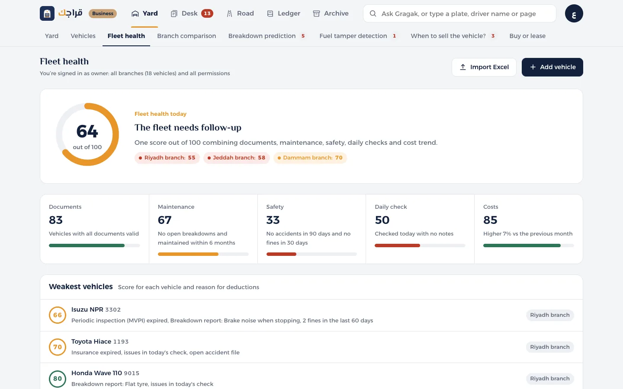Click the Desk notification badge showing 13
Image resolution: width=623 pixels, height=389 pixels.
click(207, 13)
